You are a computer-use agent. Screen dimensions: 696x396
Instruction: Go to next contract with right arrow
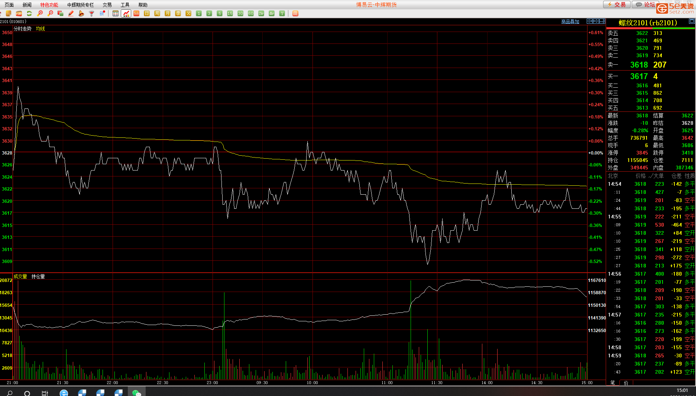[596, 21]
